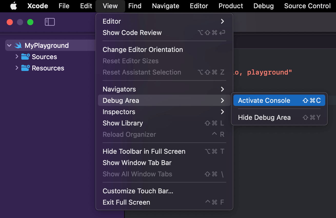Open the Apple menu

14,6
